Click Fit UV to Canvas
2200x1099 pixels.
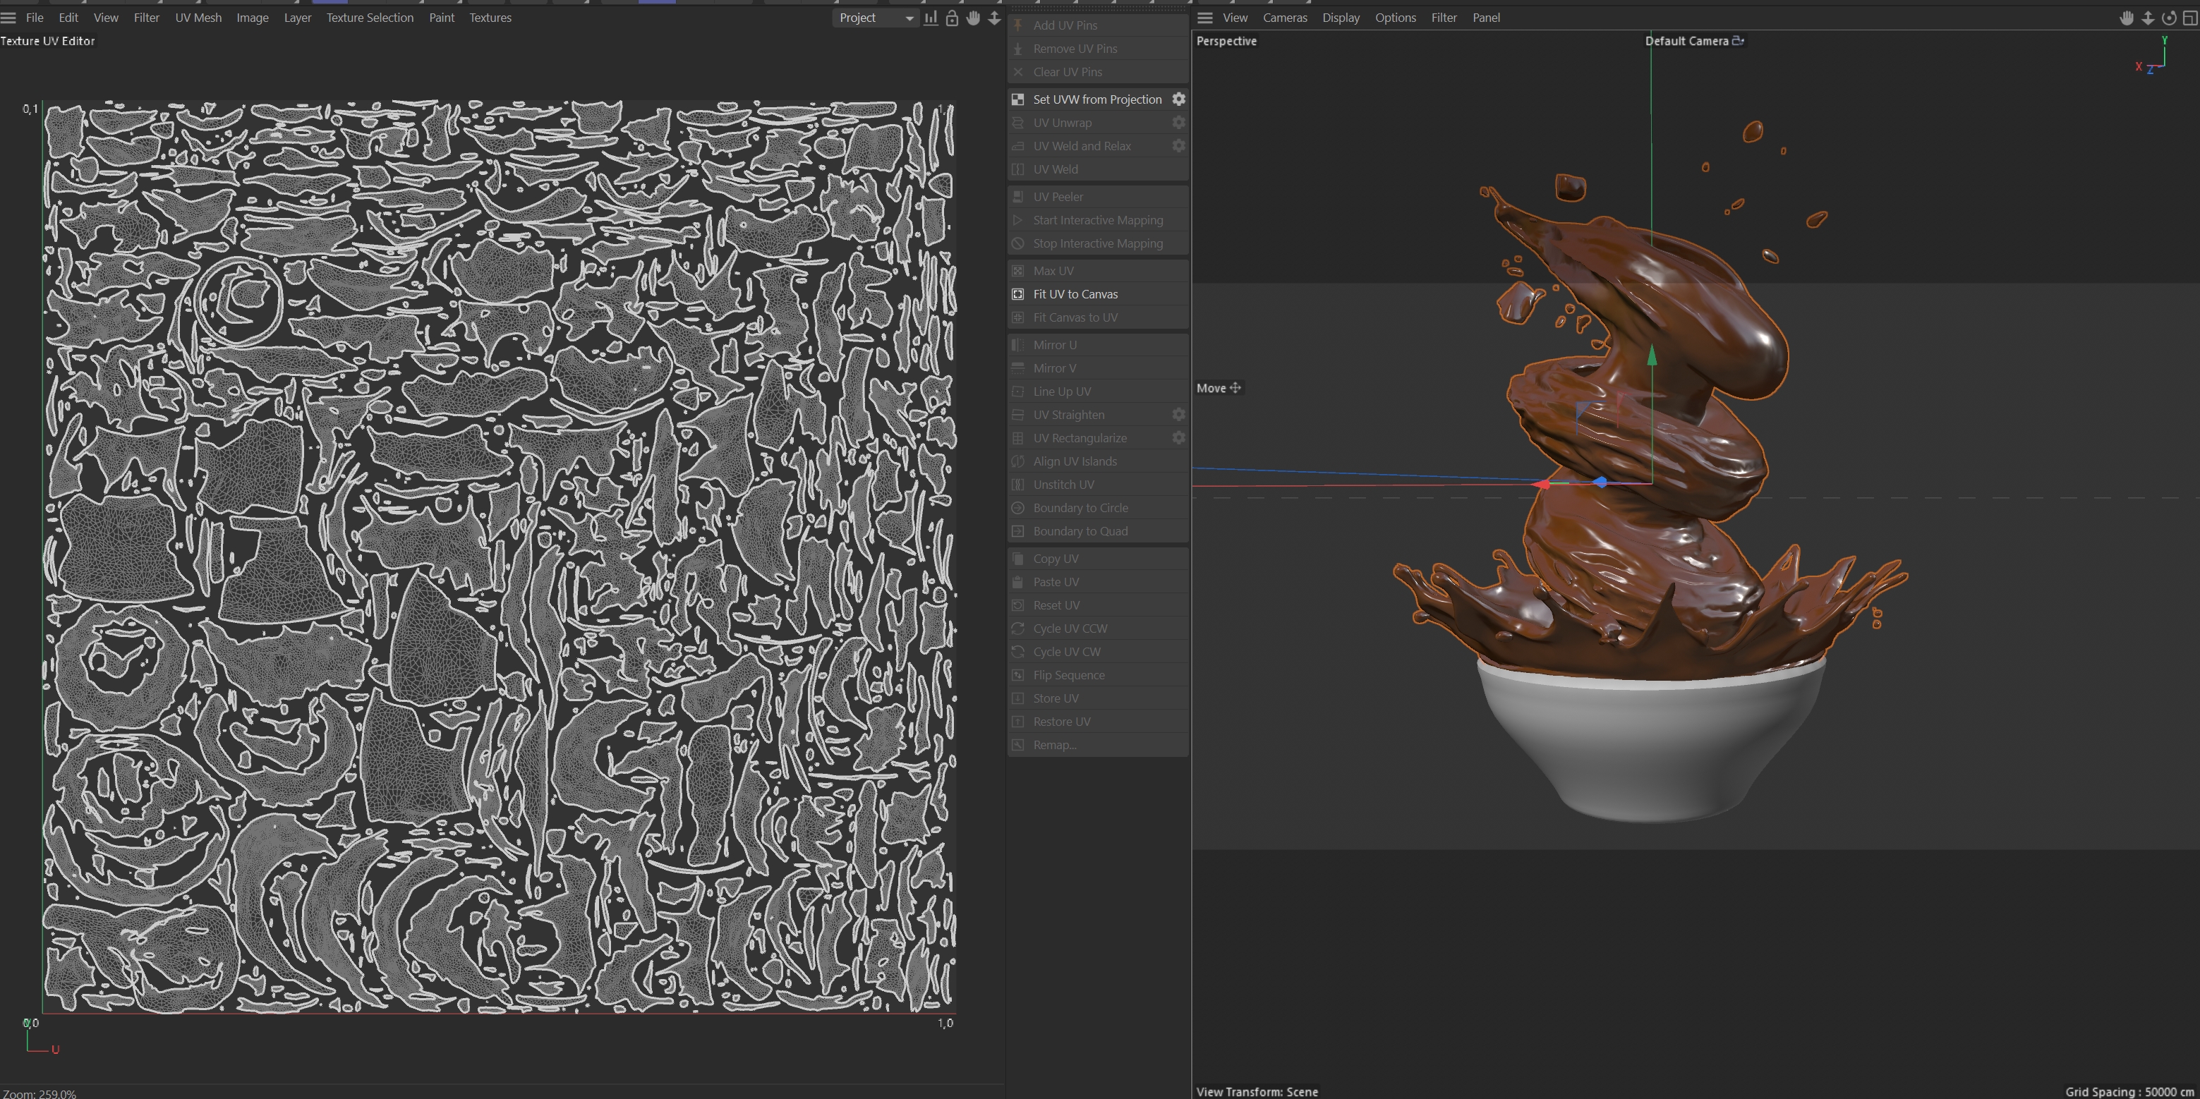(1075, 293)
